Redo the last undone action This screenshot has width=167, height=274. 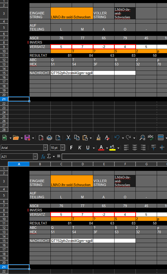tap(128, 138)
